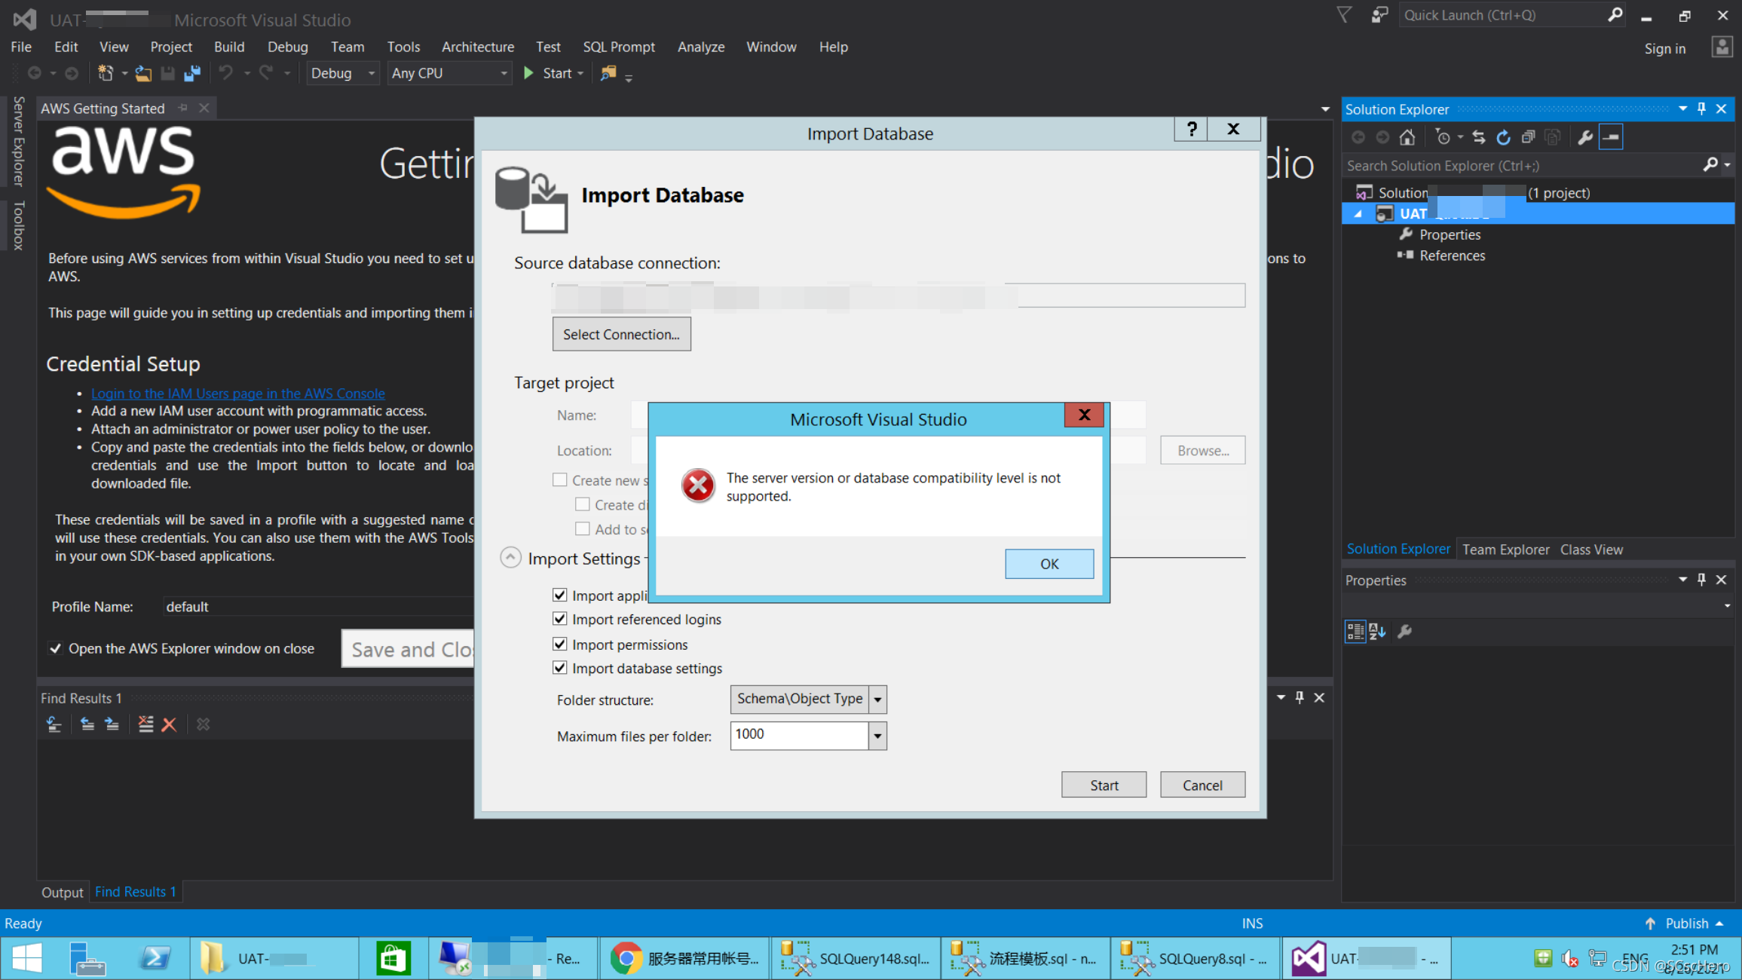1742x980 pixels.
Task: Open the Debug configuration dropdown
Action: point(343,73)
